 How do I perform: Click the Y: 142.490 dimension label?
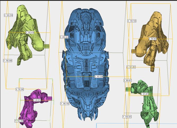(19, 121)
